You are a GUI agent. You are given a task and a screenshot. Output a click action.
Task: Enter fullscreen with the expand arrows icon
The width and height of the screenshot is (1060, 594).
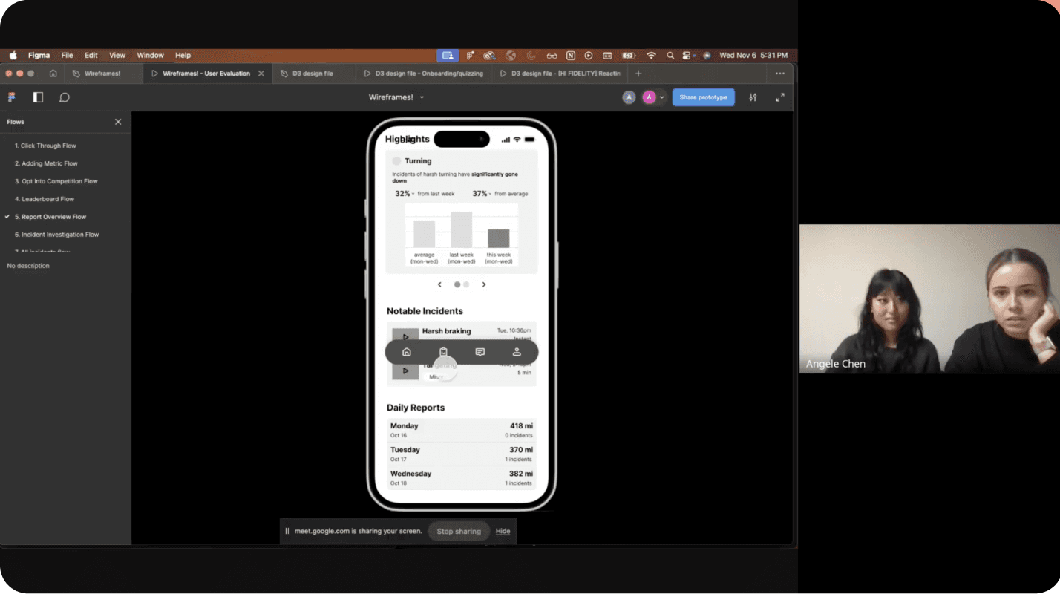coord(780,97)
